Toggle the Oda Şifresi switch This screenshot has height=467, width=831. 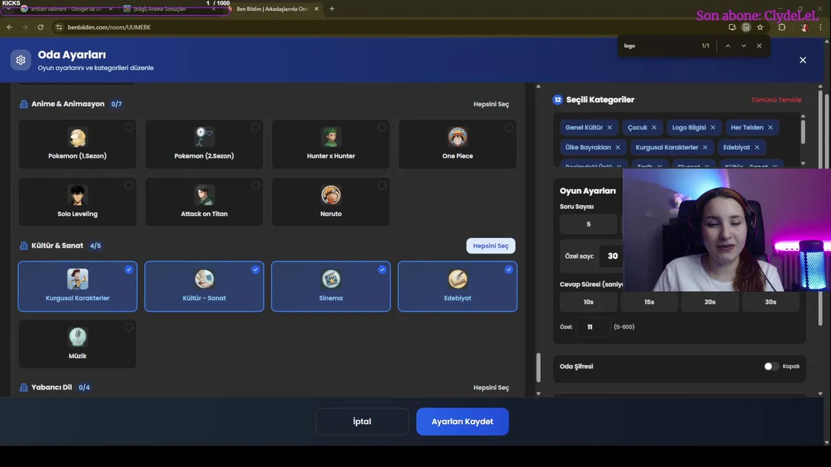[771, 366]
